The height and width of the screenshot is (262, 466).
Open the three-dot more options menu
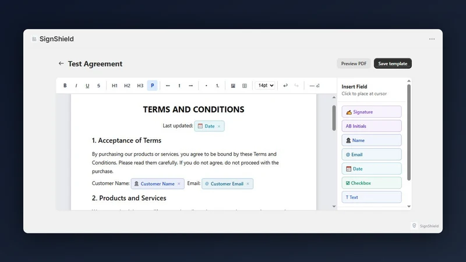[432, 39]
